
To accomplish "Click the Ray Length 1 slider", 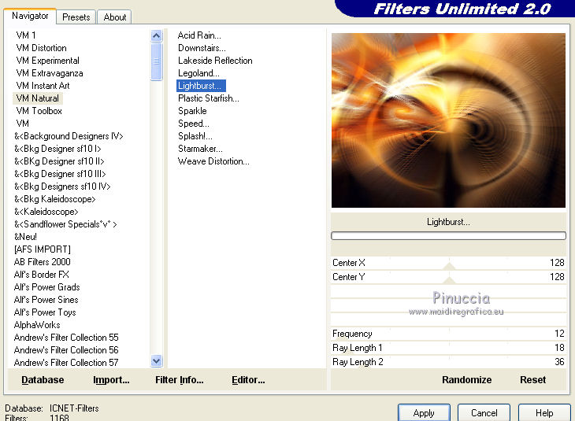I will [x=448, y=348].
